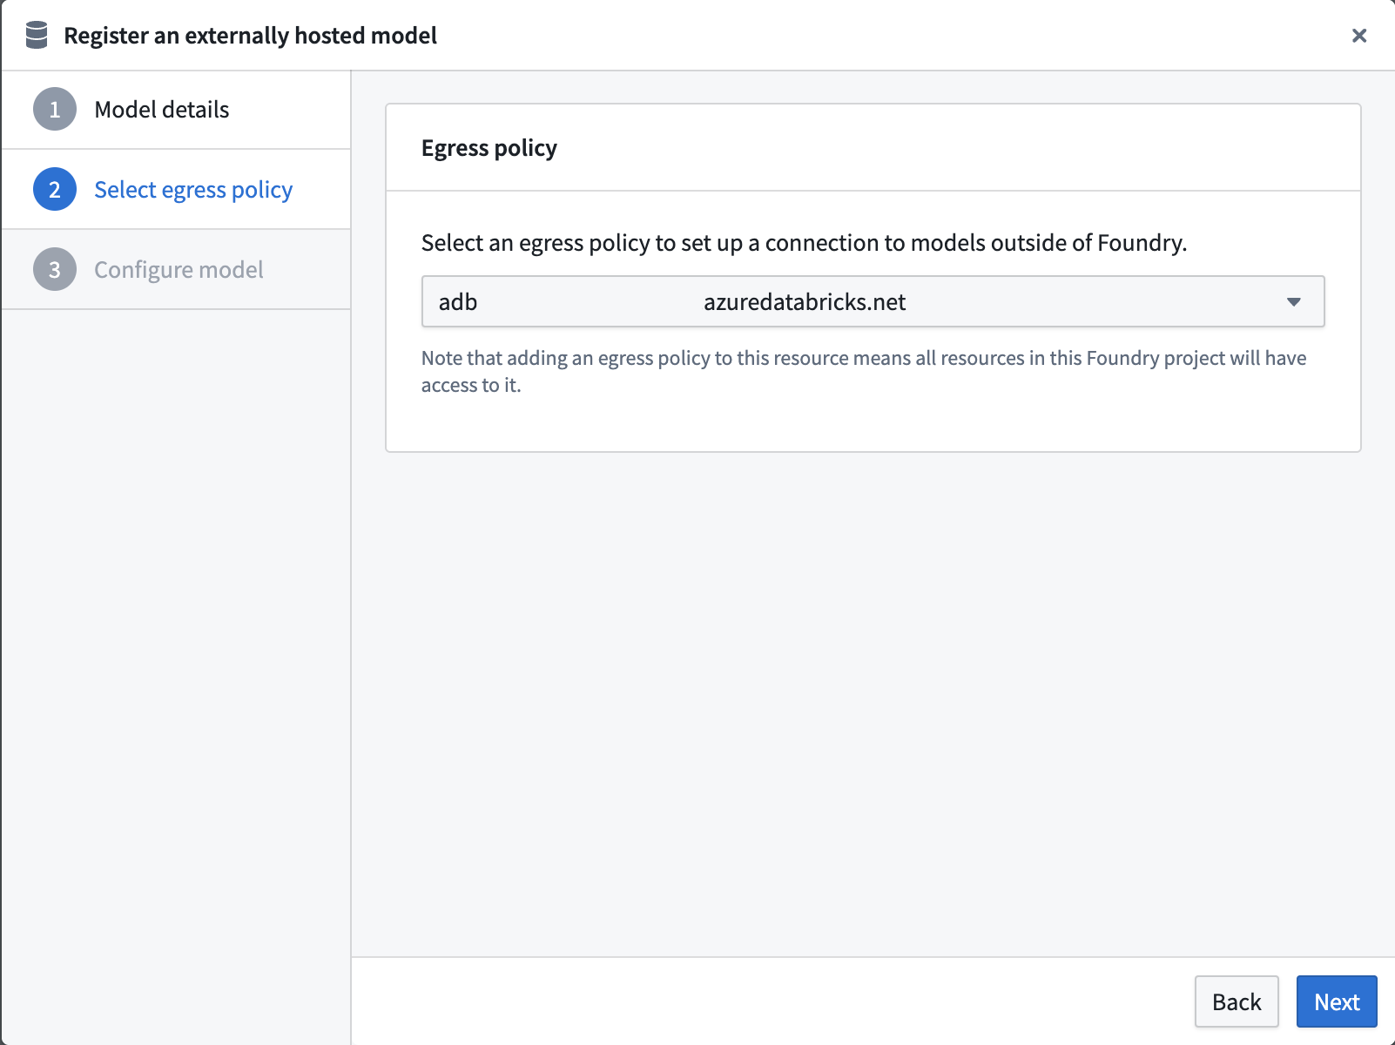Click the adb label in the selector
The width and height of the screenshot is (1395, 1045).
click(x=457, y=301)
